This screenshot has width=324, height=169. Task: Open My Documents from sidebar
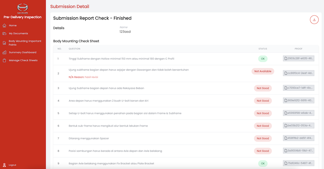tap(18, 33)
